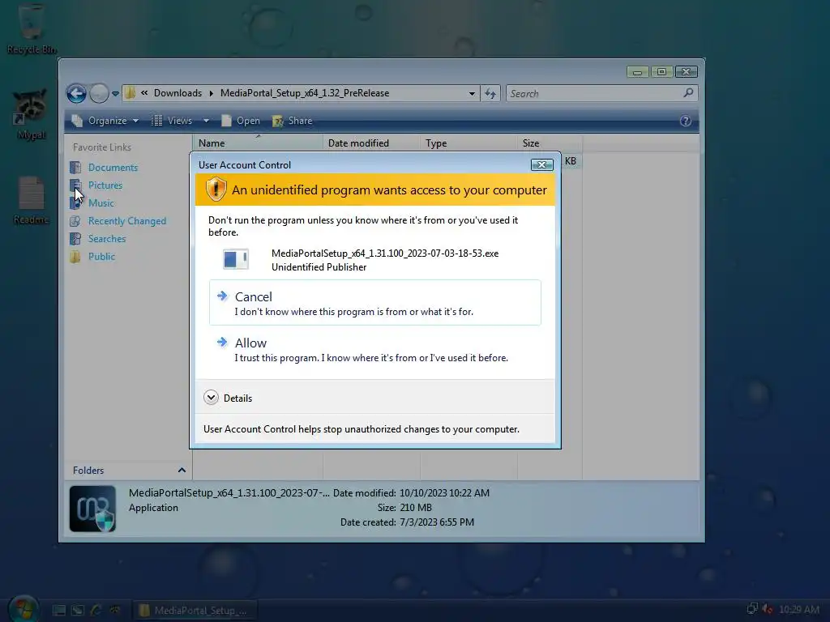
Task: Click the taskbar clock showing 10:29 AM
Action: point(798,609)
